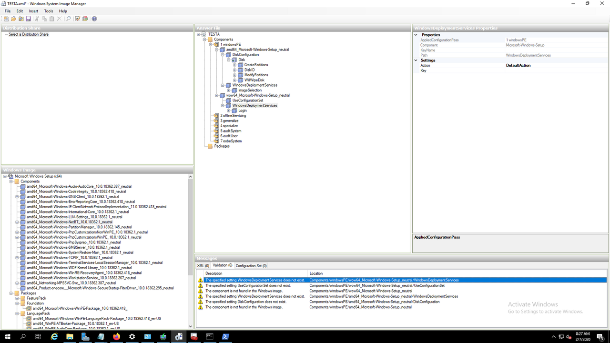Create a new answer file

(x=6, y=19)
